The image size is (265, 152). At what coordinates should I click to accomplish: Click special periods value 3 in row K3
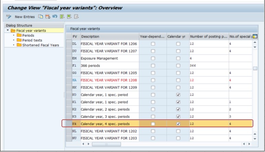click(230, 117)
